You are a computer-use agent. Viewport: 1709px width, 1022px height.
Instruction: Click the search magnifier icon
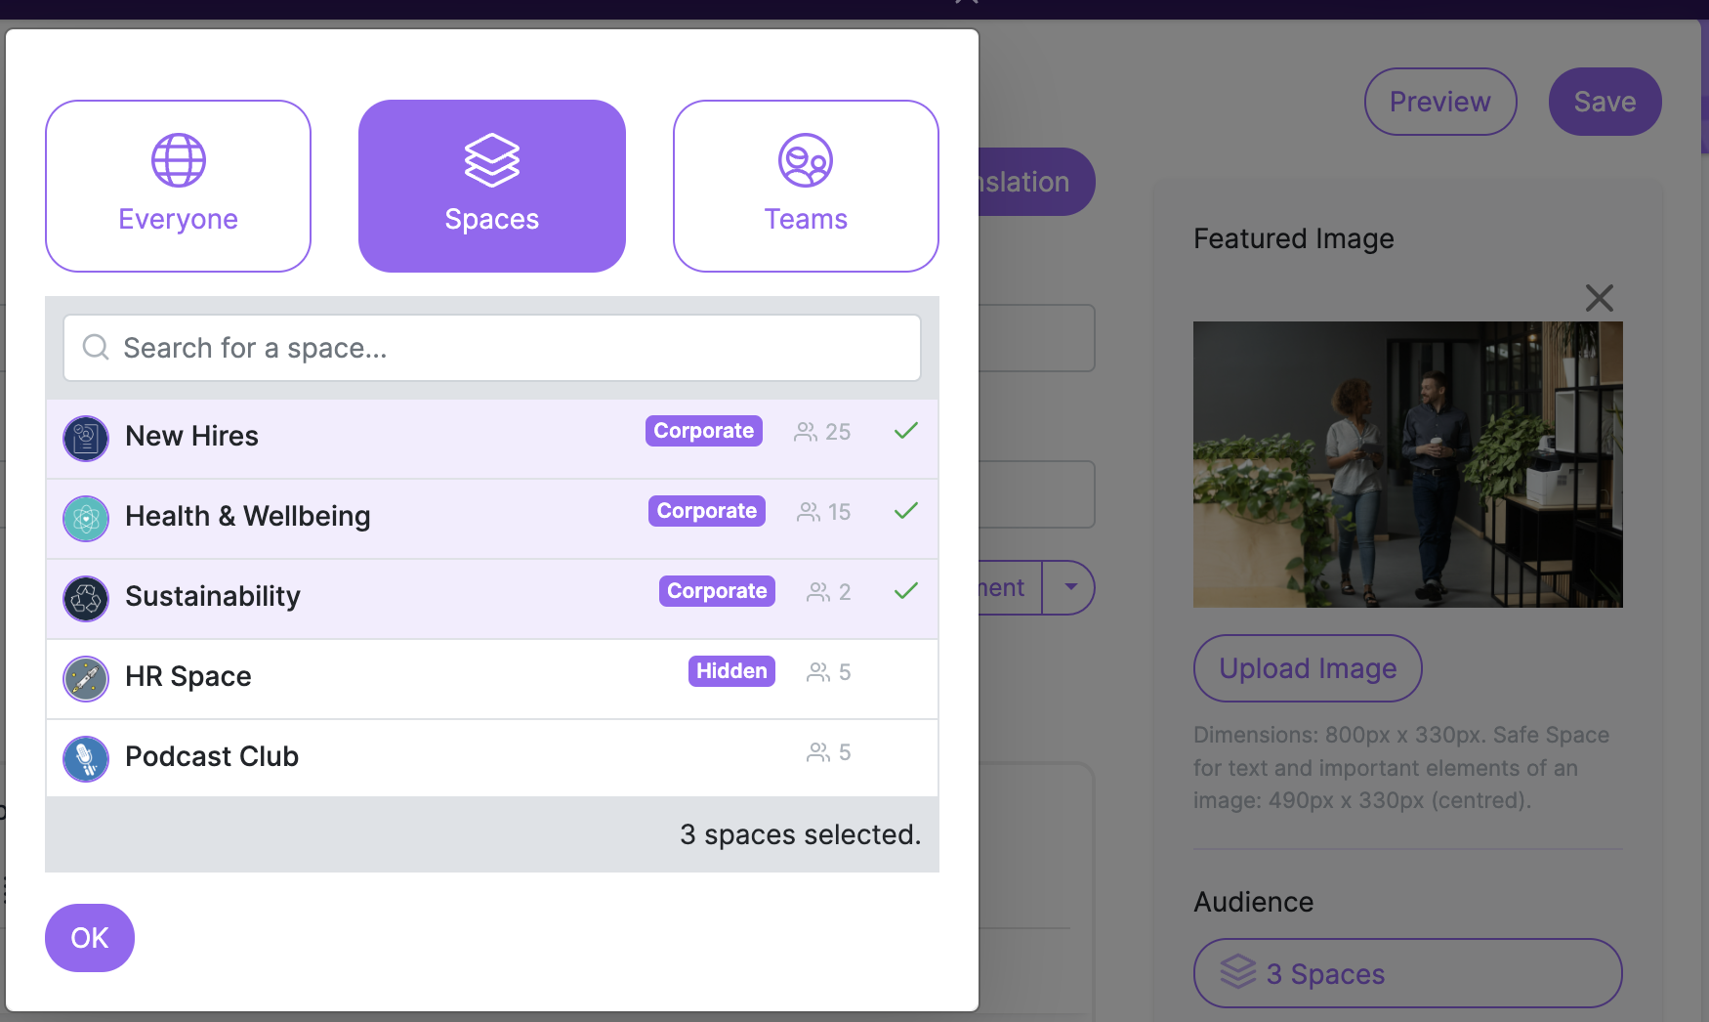[x=96, y=348]
